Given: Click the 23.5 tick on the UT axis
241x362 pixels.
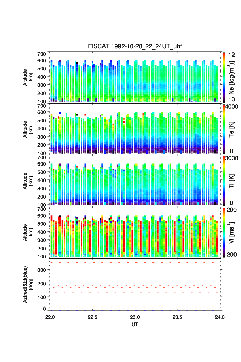Looking at the screenshot, I should (177, 317).
